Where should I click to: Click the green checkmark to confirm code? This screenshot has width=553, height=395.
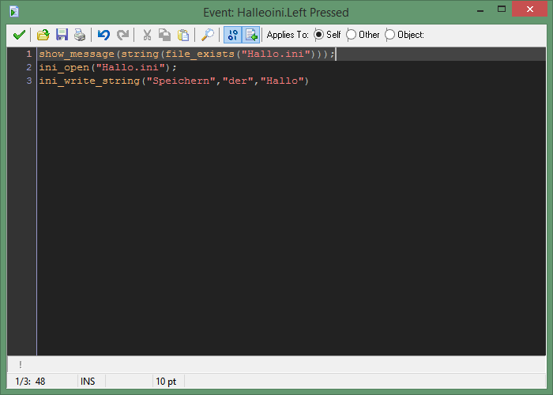pos(20,35)
